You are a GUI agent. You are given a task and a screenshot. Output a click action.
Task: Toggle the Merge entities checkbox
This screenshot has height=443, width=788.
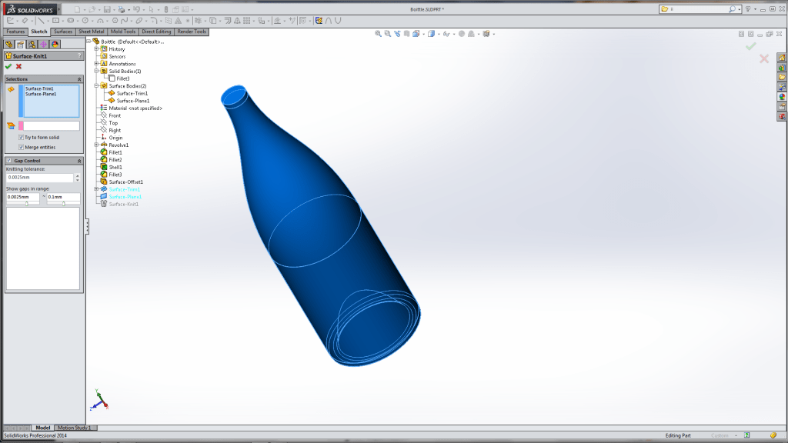click(21, 147)
